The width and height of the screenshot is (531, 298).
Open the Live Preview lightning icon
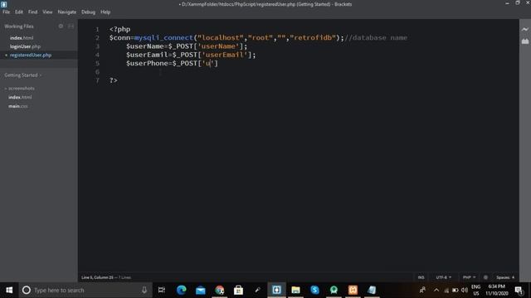click(525, 30)
